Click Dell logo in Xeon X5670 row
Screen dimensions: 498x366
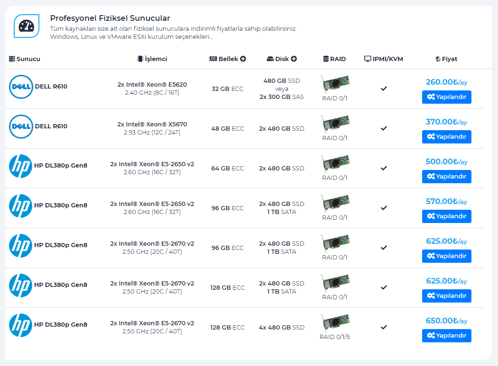[x=21, y=126]
